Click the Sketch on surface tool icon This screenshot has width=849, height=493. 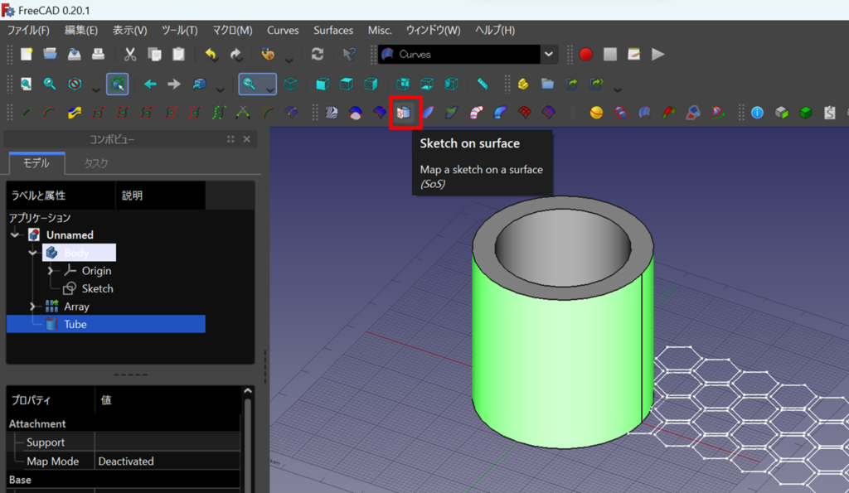[x=404, y=113]
